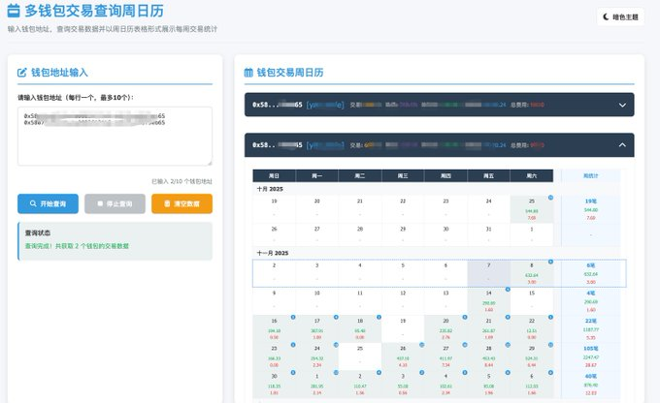Open the info badge on November 30 cell
Viewport: 660px width, 403px height.
(x=293, y=372)
